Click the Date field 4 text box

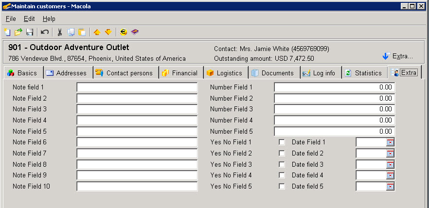click(x=371, y=175)
